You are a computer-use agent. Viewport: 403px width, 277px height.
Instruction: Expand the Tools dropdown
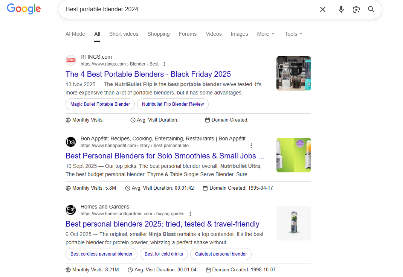tap(293, 34)
